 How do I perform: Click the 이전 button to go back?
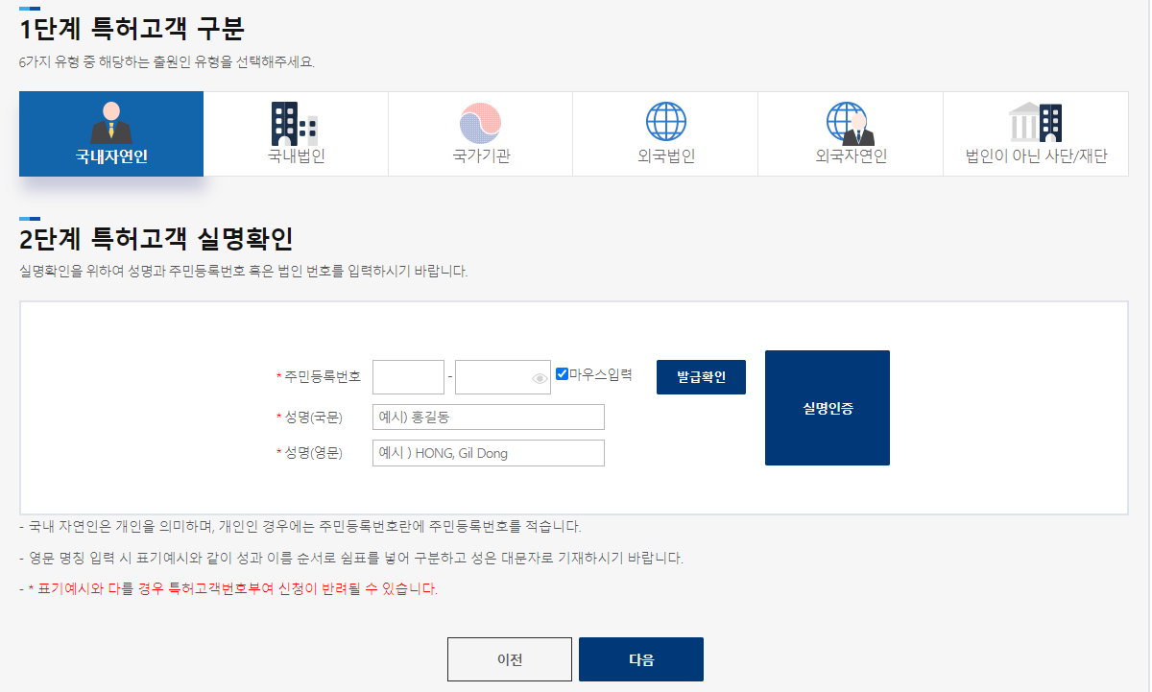510,659
